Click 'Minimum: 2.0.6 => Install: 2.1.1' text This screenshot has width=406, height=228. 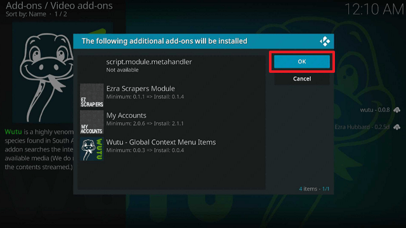145,123
